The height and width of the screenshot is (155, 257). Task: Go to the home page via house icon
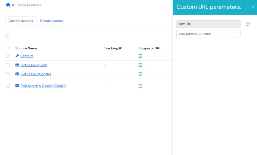point(8,5)
